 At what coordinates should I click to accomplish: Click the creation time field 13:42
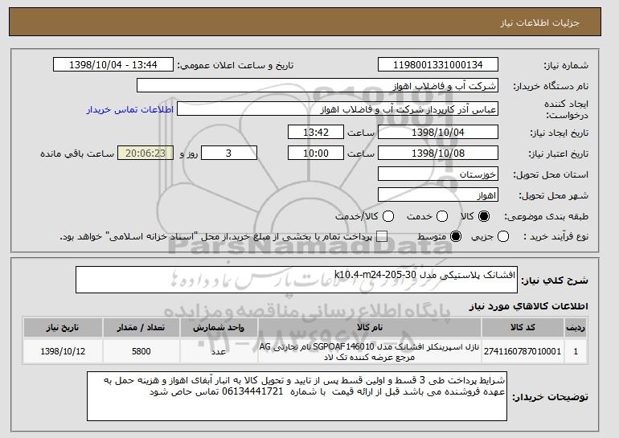click(316, 132)
